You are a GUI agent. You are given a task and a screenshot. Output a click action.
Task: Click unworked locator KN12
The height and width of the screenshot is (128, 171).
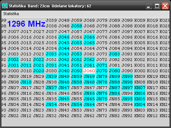152,116
